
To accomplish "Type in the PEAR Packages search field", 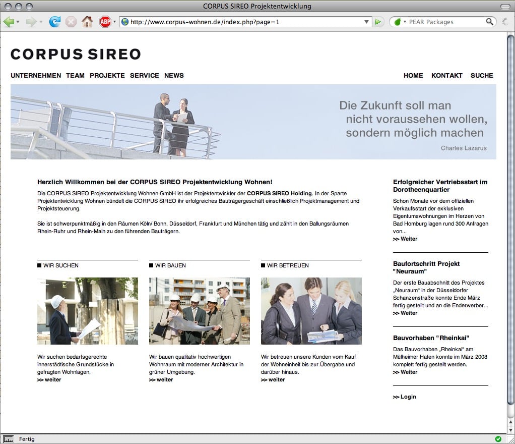I will 445,22.
